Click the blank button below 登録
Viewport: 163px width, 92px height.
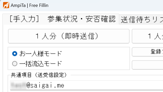click(147, 65)
